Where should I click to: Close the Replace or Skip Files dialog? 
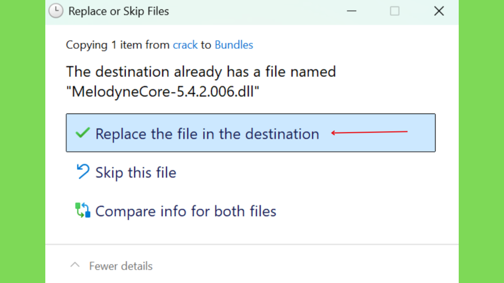click(439, 11)
